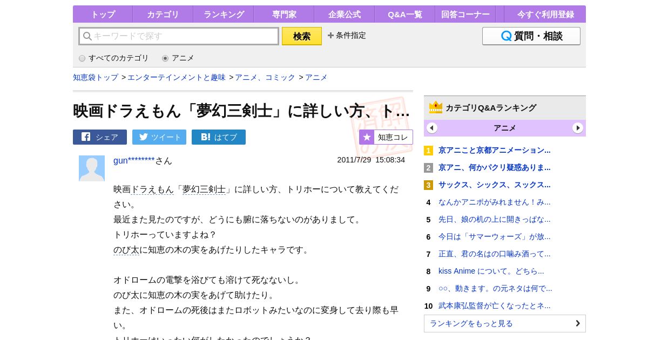Open gun******** user profile

click(134, 160)
